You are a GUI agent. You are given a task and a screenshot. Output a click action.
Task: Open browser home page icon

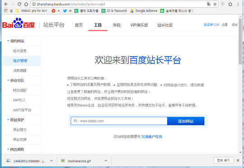pyautogui.click(x=26, y=4)
